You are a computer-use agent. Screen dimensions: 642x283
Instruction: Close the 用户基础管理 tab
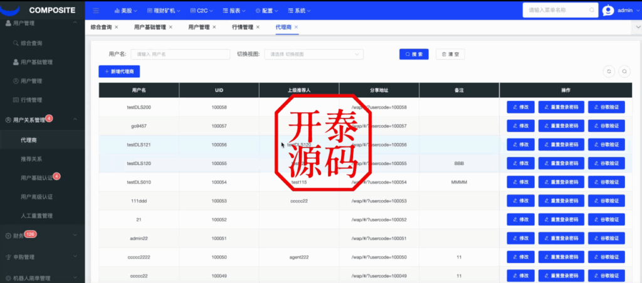pyautogui.click(x=171, y=27)
